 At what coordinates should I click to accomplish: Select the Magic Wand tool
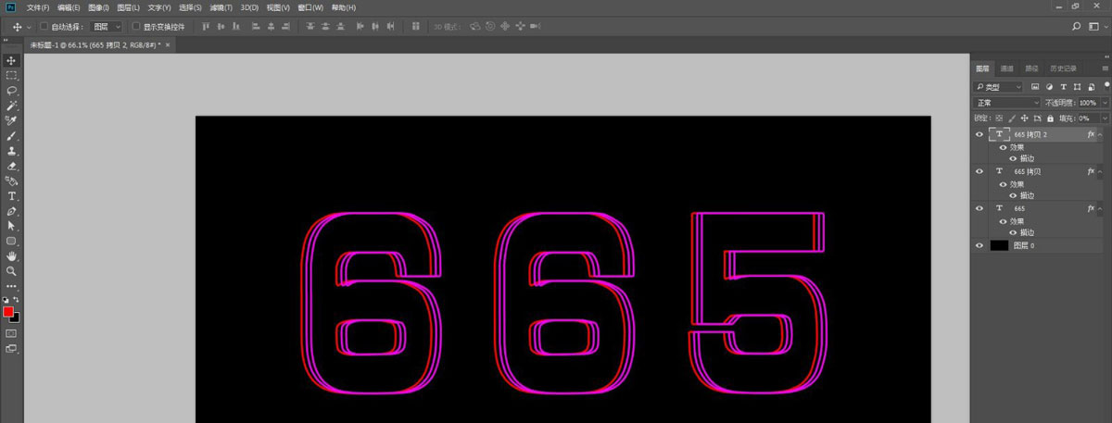point(12,106)
